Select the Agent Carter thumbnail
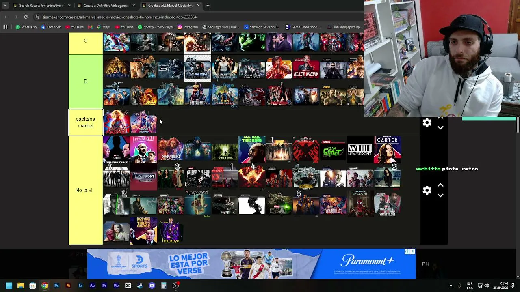Image resolution: width=520 pixels, height=292 pixels. 387,150
